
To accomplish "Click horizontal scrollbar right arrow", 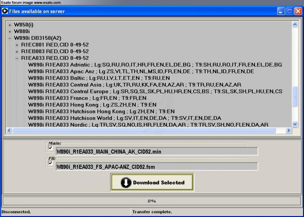I will (288, 131).
